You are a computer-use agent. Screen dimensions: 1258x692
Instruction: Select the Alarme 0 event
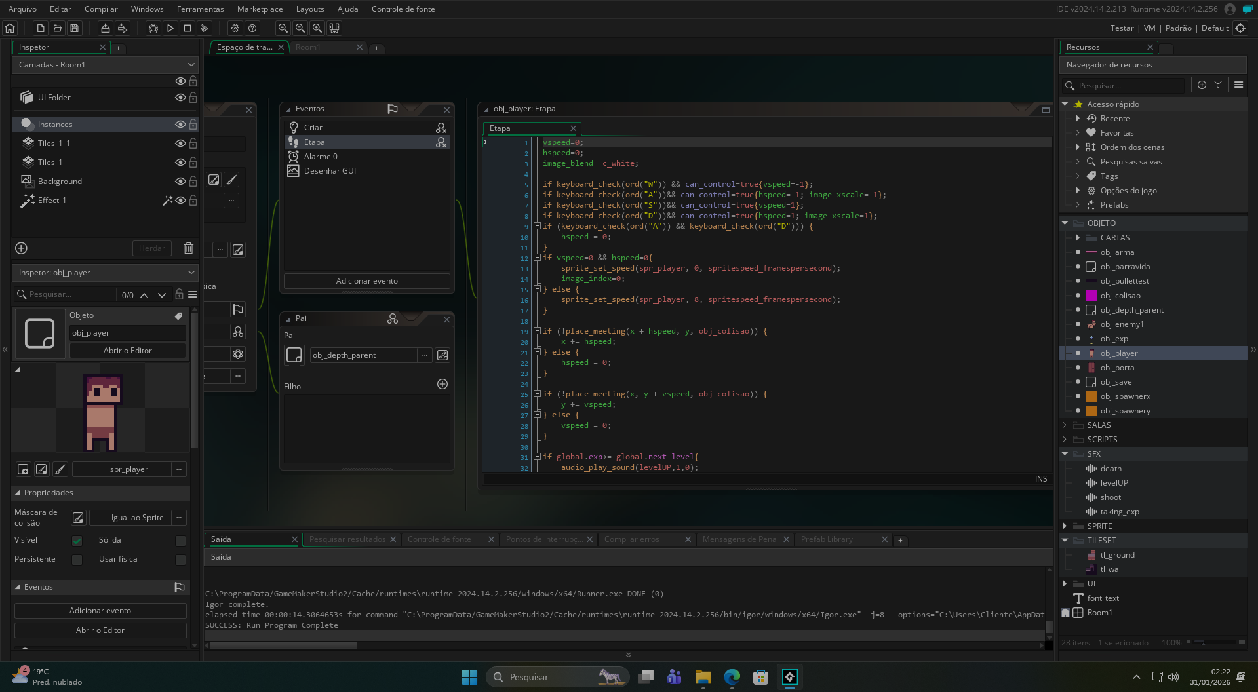pos(321,157)
